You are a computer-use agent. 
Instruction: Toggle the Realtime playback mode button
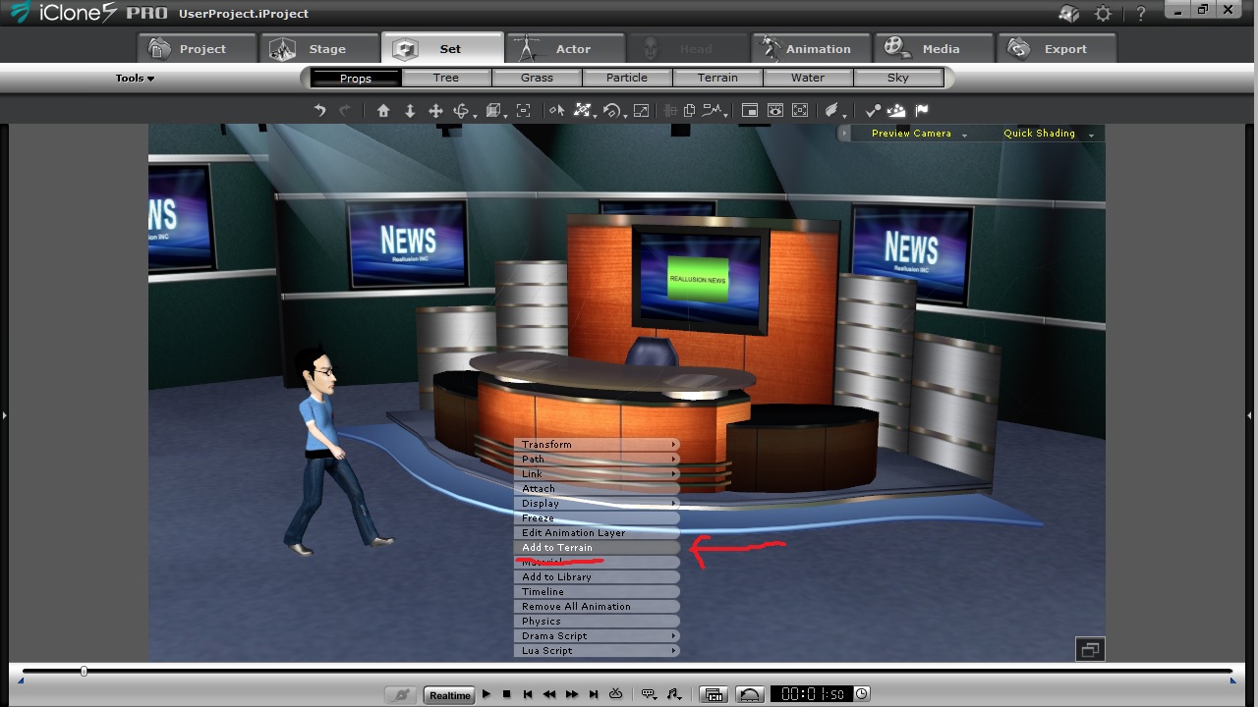pos(449,695)
